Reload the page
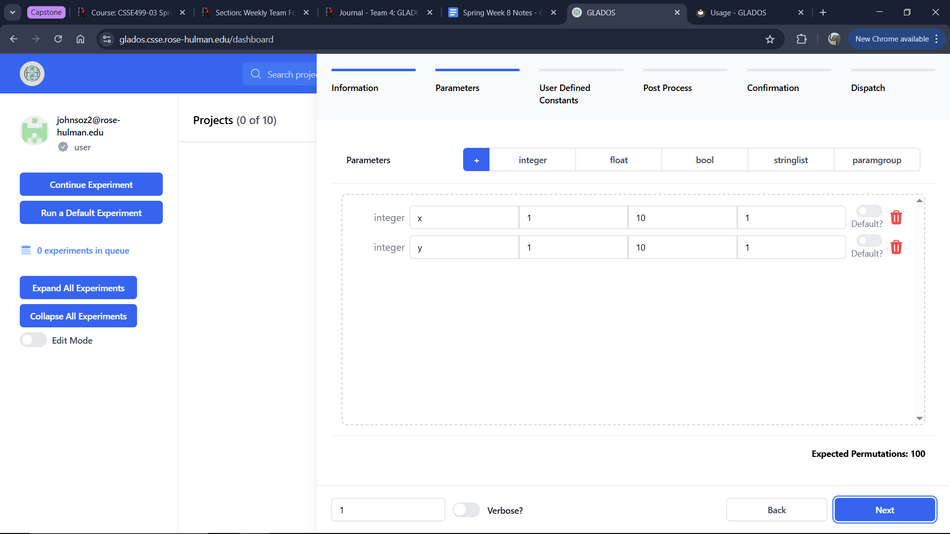Screen dimensions: 950x534 tap(58, 39)
